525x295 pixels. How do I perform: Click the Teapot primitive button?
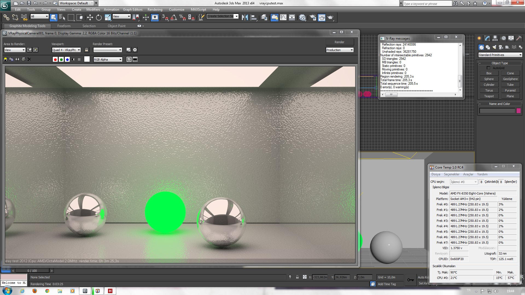point(489,96)
